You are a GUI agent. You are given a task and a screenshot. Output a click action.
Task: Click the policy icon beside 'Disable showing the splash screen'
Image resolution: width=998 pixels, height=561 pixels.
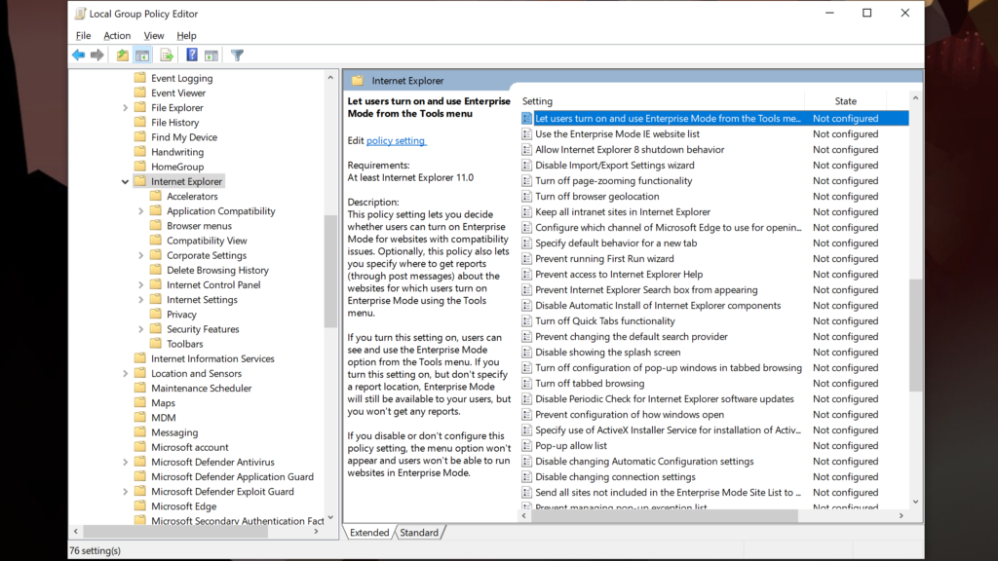526,353
